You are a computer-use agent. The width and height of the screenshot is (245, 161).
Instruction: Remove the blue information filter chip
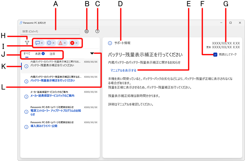pyautogui.click(x=53, y=43)
